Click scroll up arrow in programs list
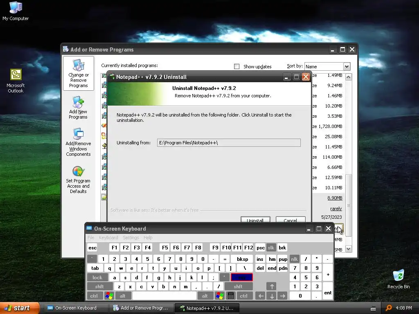Viewport: 419px width, 314px height. 349,77
